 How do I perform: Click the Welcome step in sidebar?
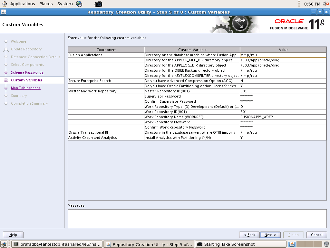point(18,41)
